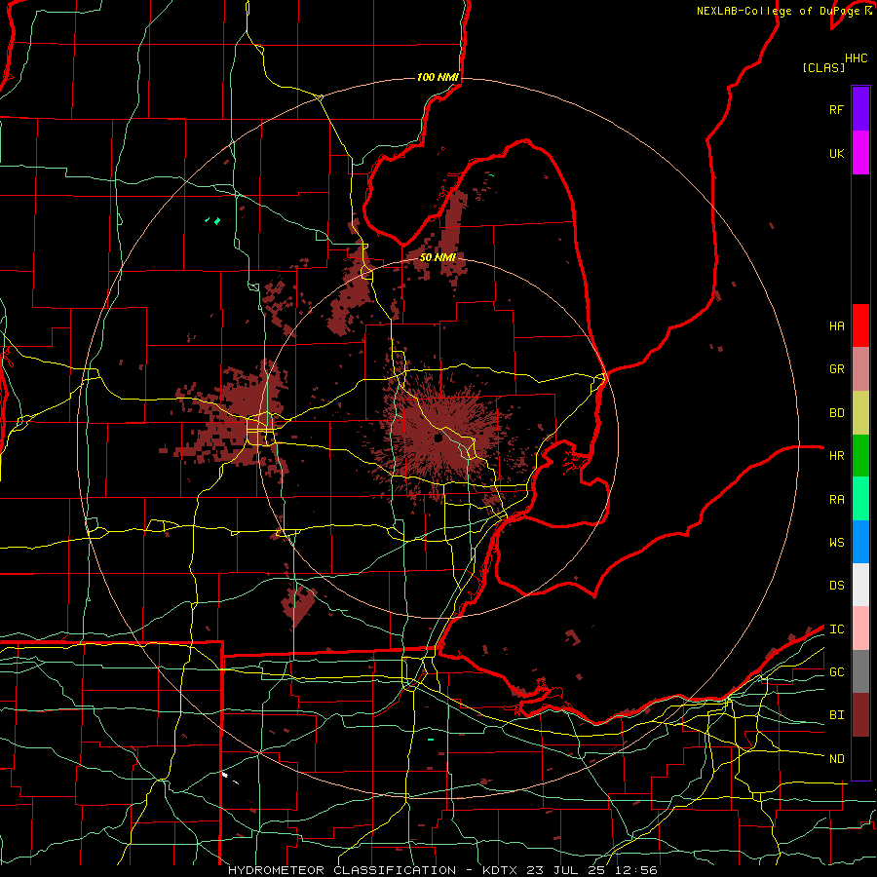Click the BD legend label
This screenshot has height=877, width=877.
[x=836, y=413]
